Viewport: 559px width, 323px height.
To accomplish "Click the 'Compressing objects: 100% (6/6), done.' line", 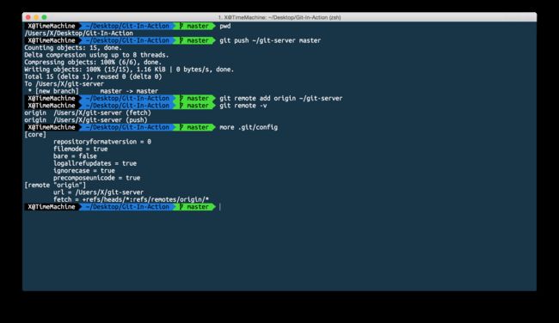I will pyautogui.click(x=93, y=62).
